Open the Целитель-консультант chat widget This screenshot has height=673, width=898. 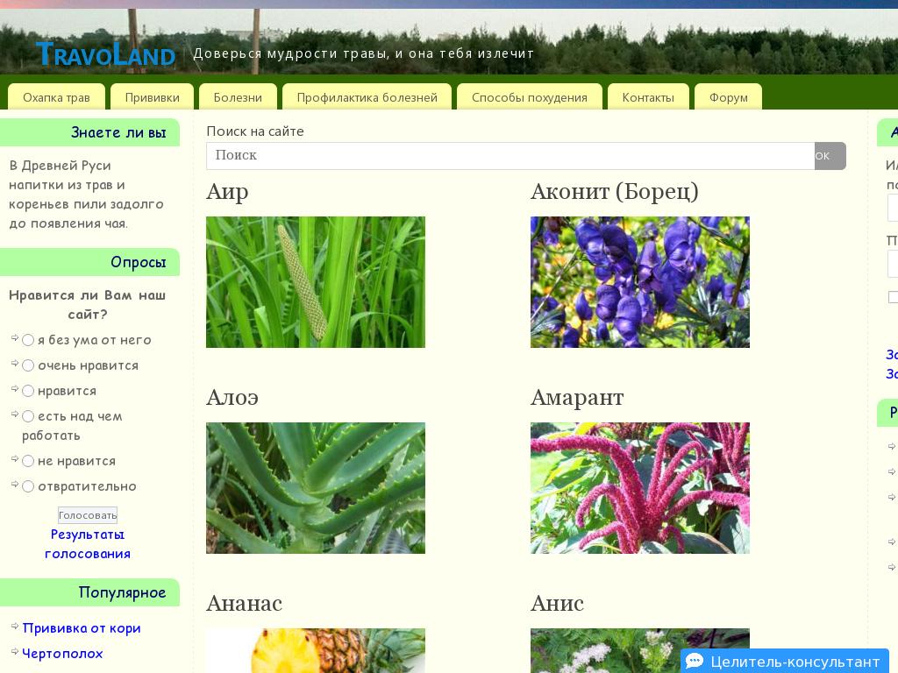[x=785, y=661]
